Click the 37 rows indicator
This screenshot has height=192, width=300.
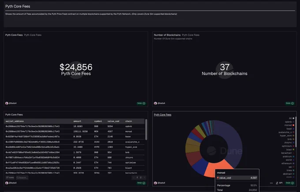pyautogui.click(x=10, y=177)
